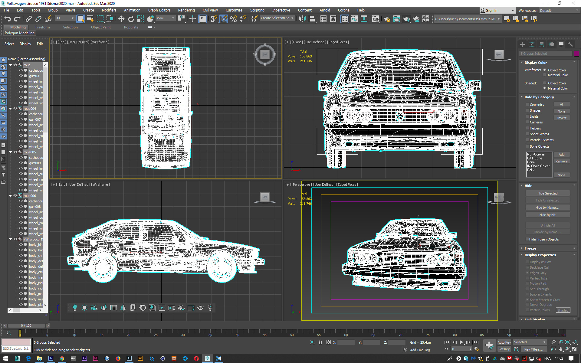
Task: Switch to the Freeform ribbon tab
Action: pyautogui.click(x=42, y=27)
